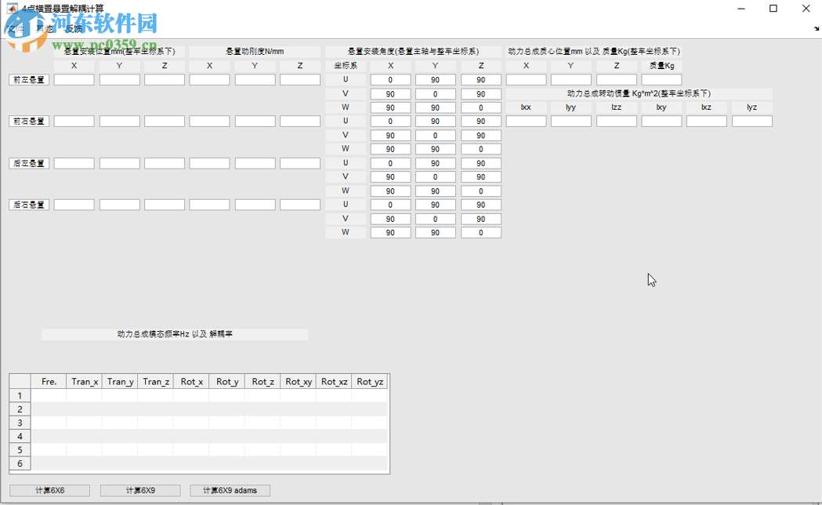Image resolution: width=822 pixels, height=505 pixels.
Task: Select 后右悬置 V-row angle X field showing 90
Action: 390,219
